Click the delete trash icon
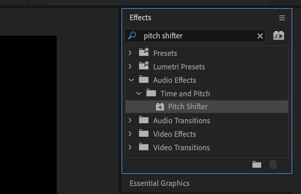The height and width of the screenshot is (194, 301). [273, 165]
